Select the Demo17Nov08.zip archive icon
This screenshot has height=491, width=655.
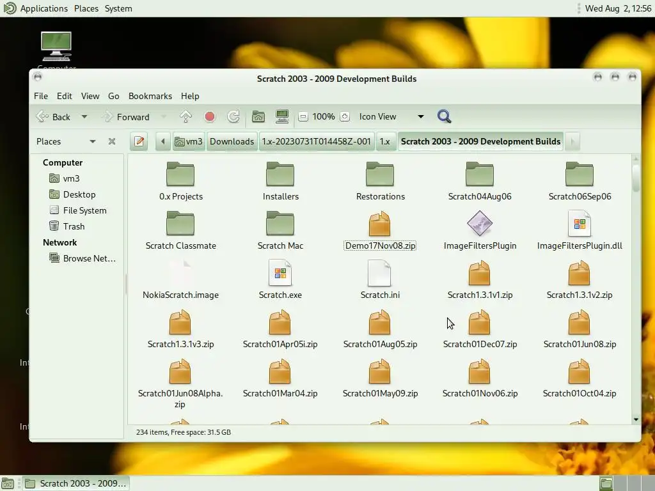[x=380, y=224]
